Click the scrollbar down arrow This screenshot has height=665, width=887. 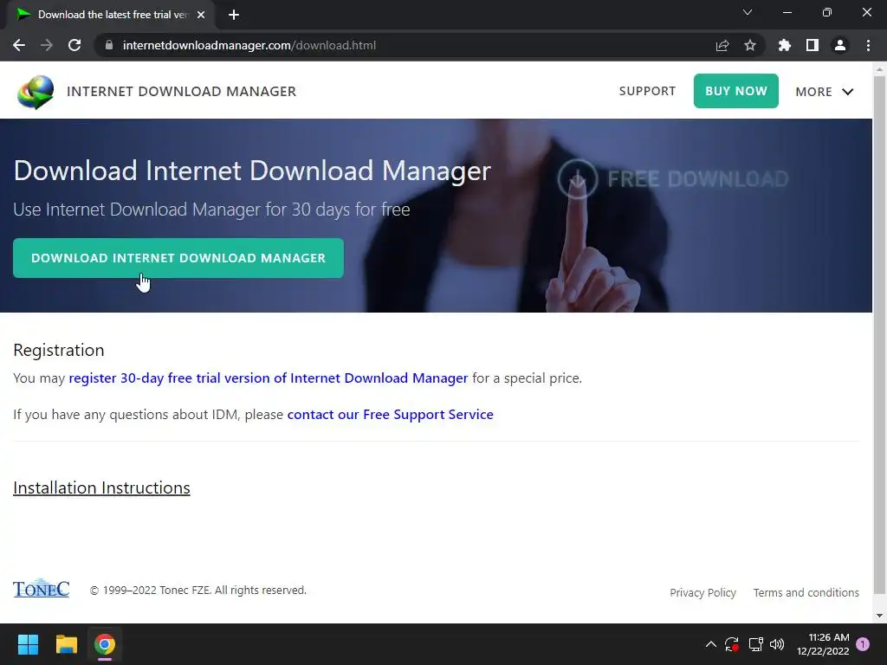coord(879,616)
